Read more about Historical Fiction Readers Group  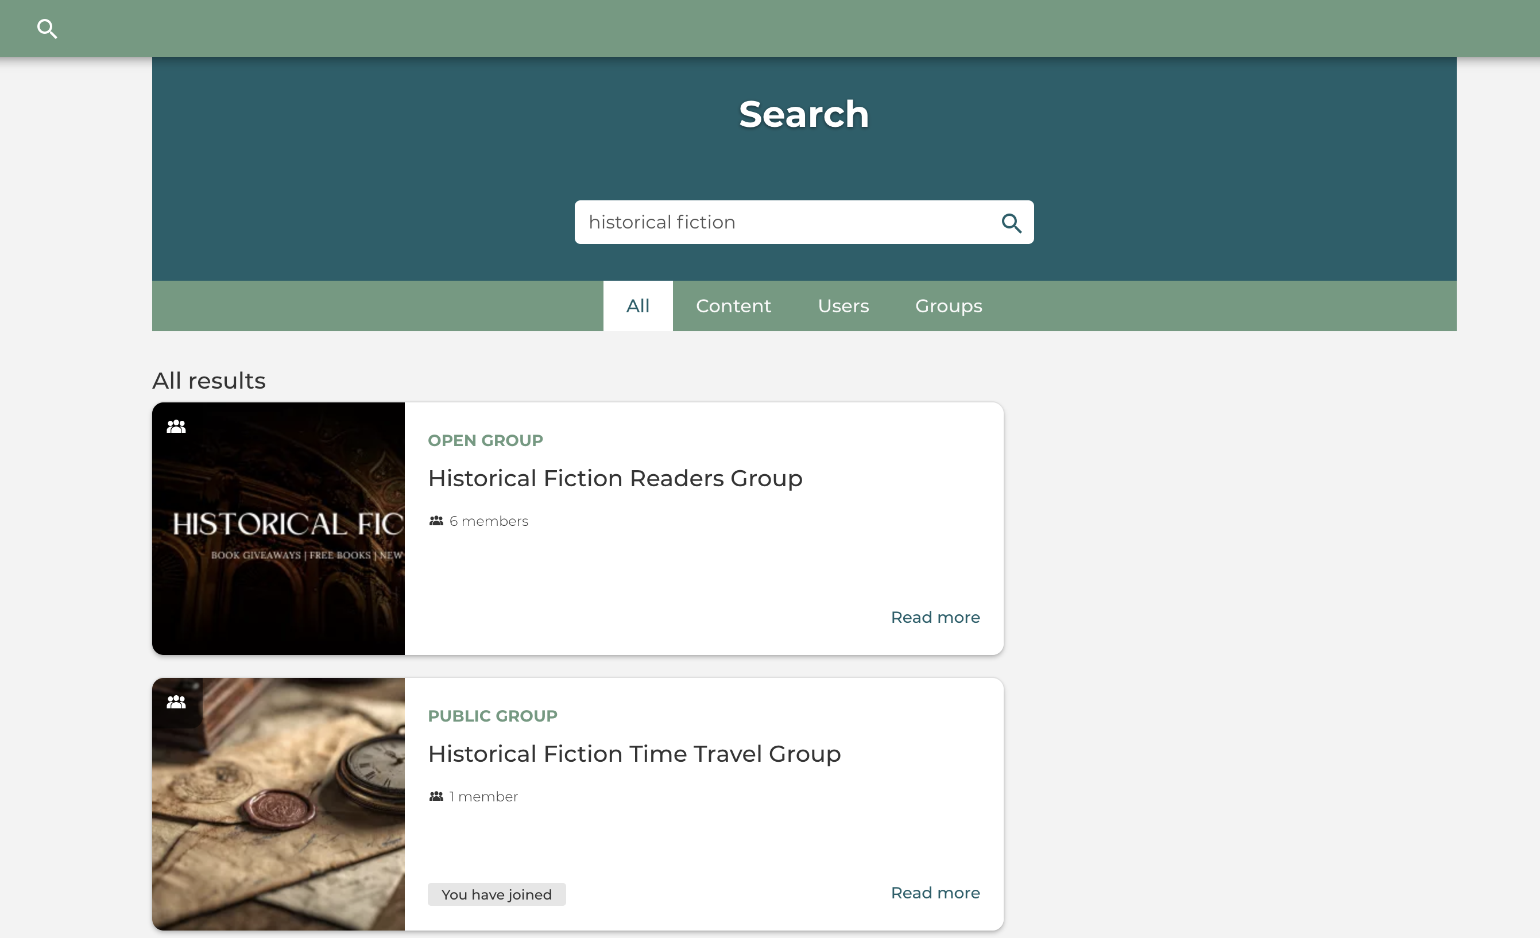pyautogui.click(x=935, y=618)
